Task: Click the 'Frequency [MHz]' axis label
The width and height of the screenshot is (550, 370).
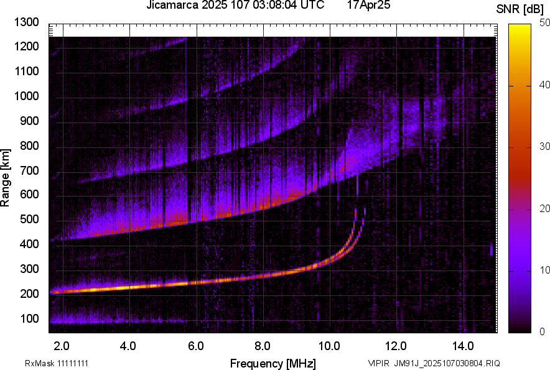Action: [x=273, y=363]
